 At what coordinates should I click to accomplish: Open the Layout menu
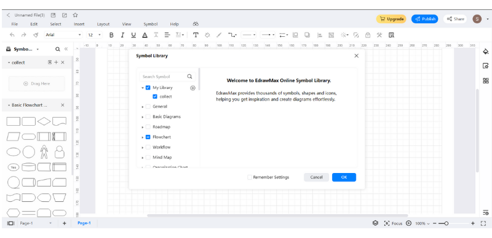(103, 24)
